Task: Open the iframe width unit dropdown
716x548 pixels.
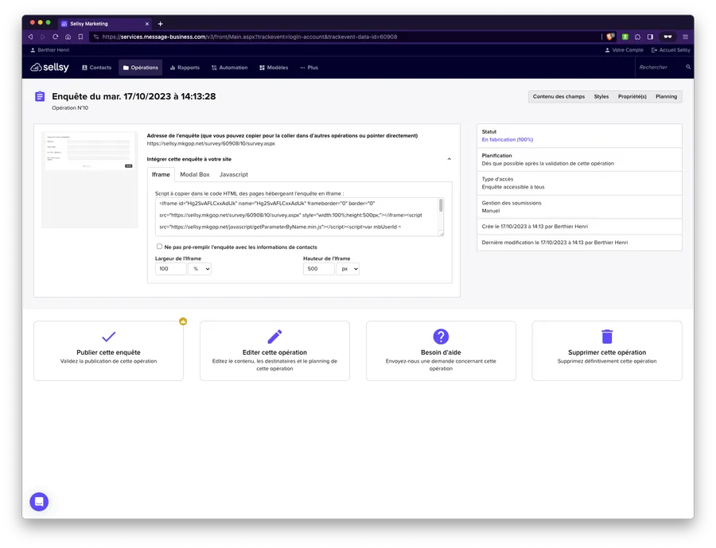Action: 200,269
